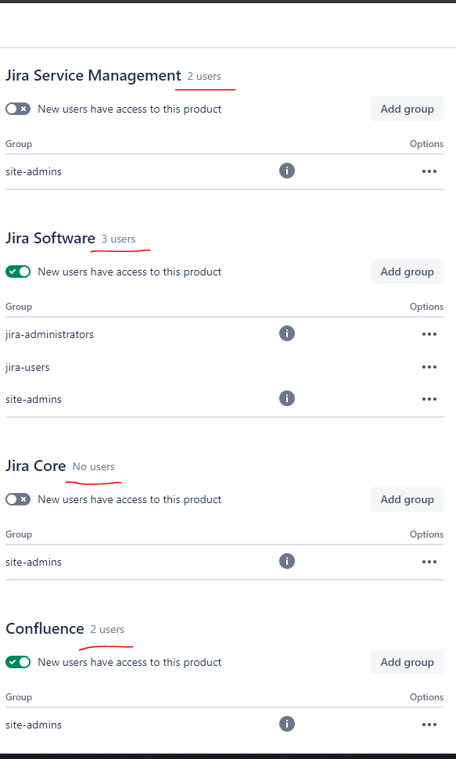Open options menu for Jira Service Management site-admins
This screenshot has width=456, height=759.
(429, 171)
